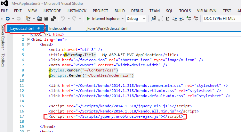The width and height of the screenshot is (241, 132).
Task: Open the JUSTCODE menu
Action: click(x=52, y=11)
